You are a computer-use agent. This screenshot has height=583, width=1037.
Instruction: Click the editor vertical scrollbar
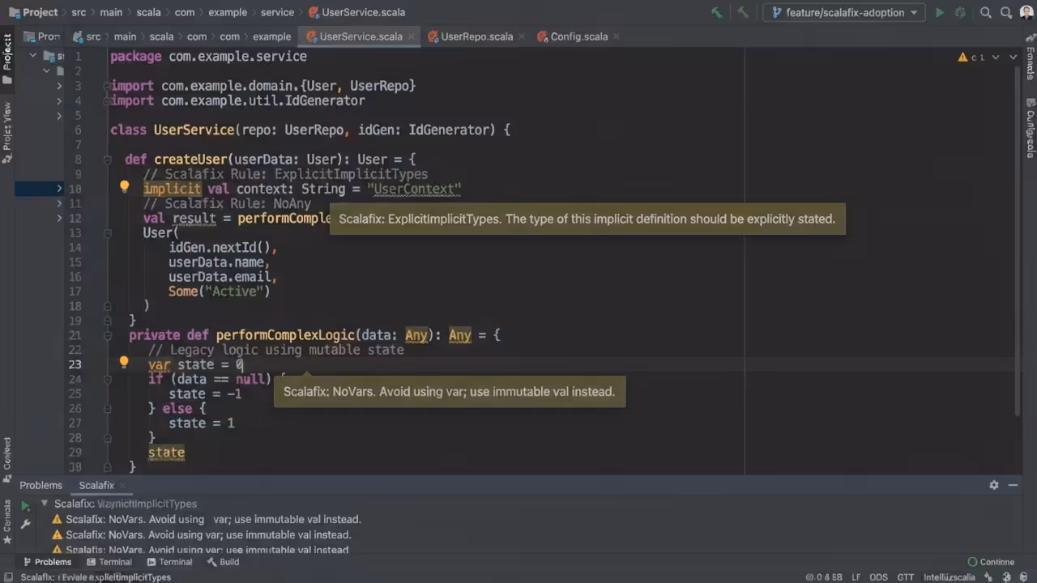click(1018, 243)
